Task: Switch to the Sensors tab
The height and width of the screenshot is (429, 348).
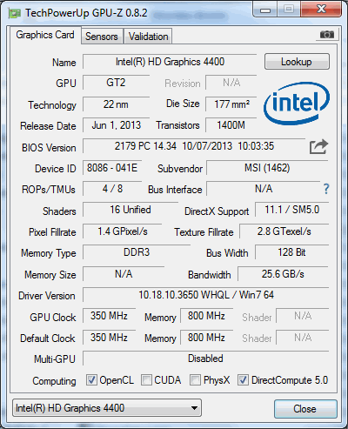Action: tap(102, 37)
